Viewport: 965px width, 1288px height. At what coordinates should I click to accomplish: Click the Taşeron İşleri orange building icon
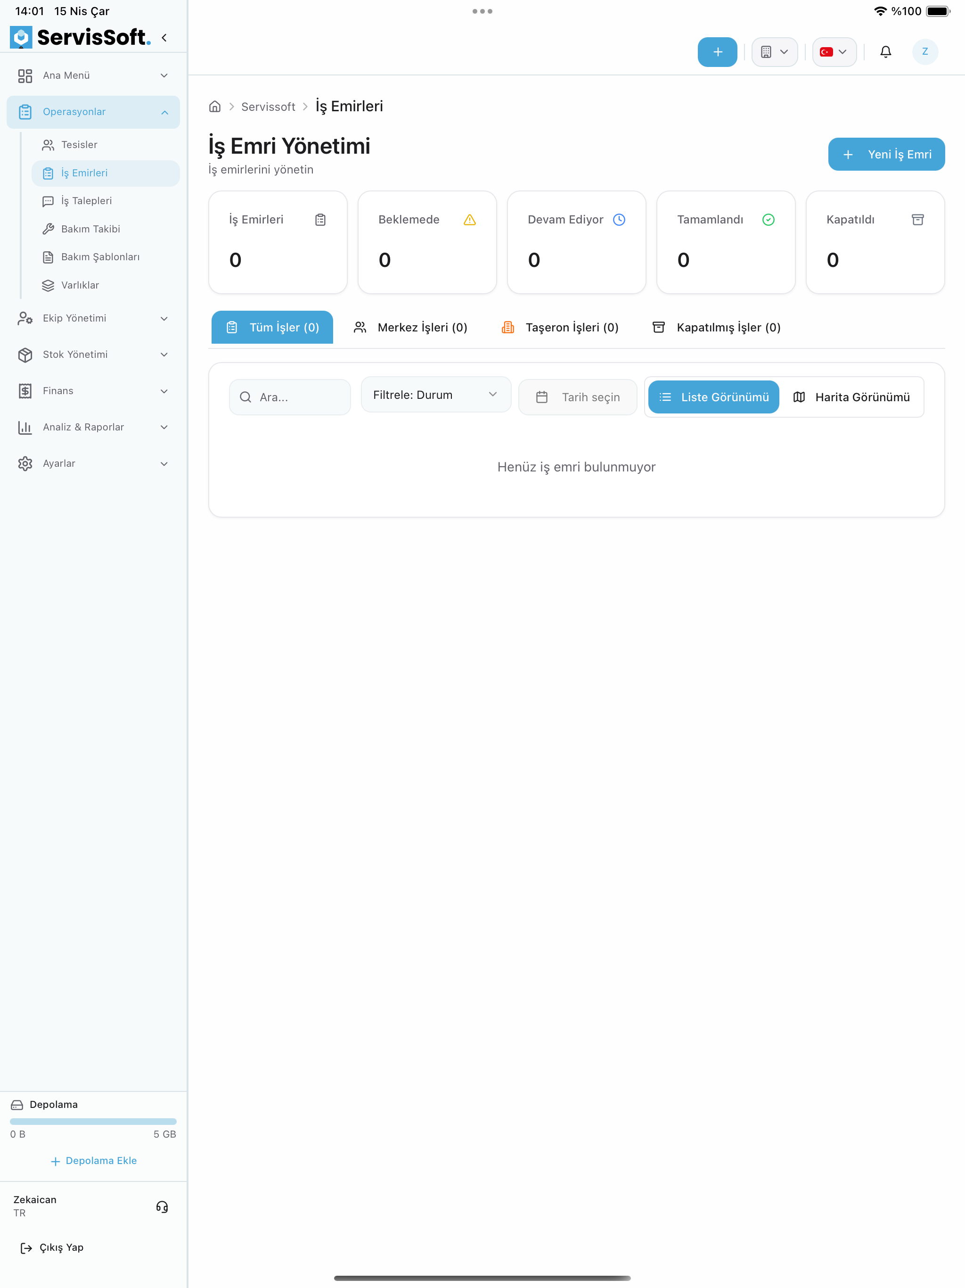[507, 327]
